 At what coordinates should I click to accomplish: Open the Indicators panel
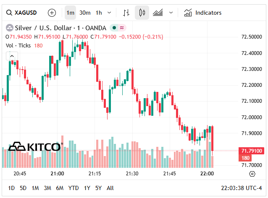tap(203, 13)
